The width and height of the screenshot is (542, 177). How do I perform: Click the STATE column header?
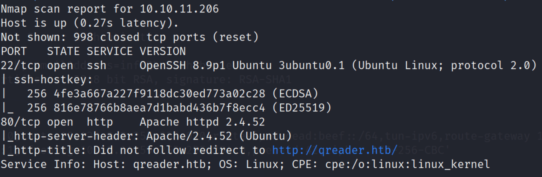(x=64, y=51)
